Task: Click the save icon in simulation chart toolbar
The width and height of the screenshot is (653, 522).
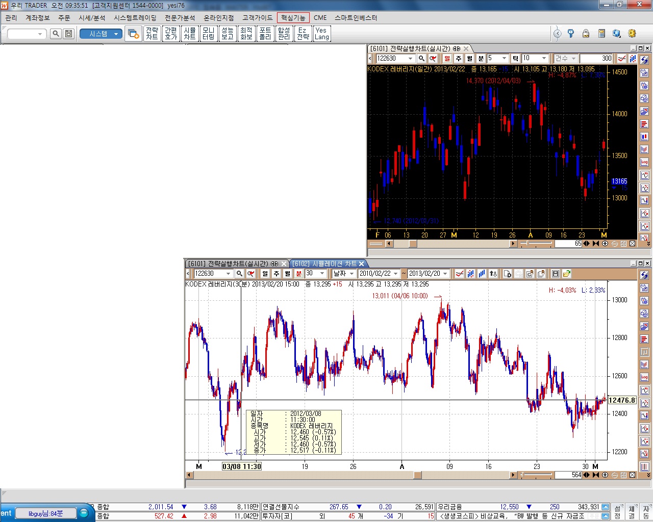Action: coord(556,274)
